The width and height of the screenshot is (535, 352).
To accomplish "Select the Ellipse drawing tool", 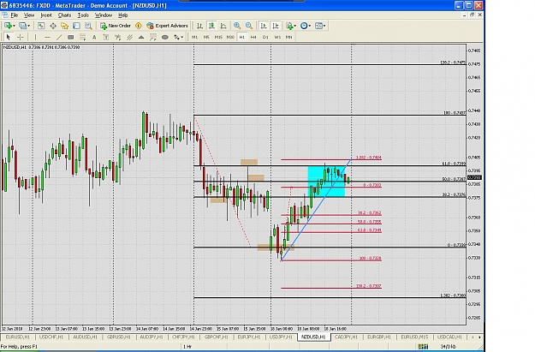I will pos(165,37).
